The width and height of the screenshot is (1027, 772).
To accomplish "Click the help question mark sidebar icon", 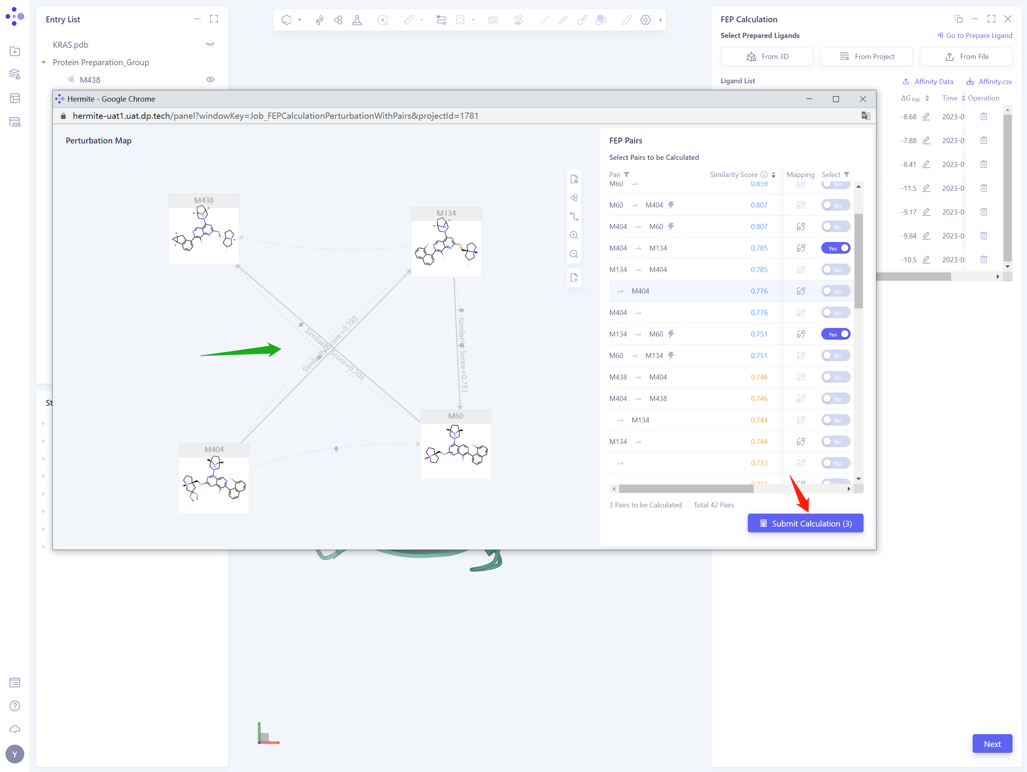I will tap(15, 706).
